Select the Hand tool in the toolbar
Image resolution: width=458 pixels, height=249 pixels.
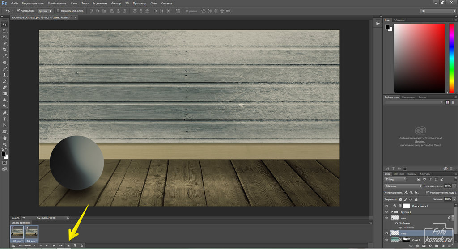[4, 138]
